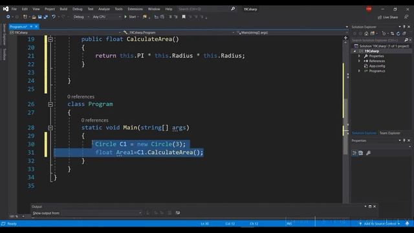Image resolution: width=414 pixels, height=233 pixels.
Task: Click the Save All icon
Action: pos(46,17)
